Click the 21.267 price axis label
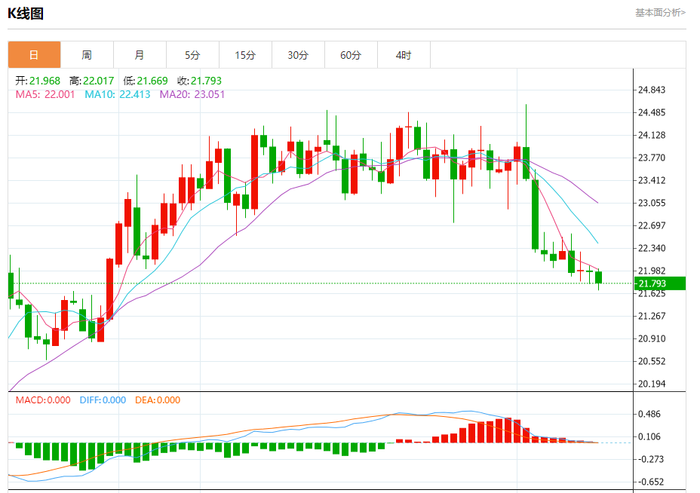This screenshot has height=493, width=700. coord(651,317)
